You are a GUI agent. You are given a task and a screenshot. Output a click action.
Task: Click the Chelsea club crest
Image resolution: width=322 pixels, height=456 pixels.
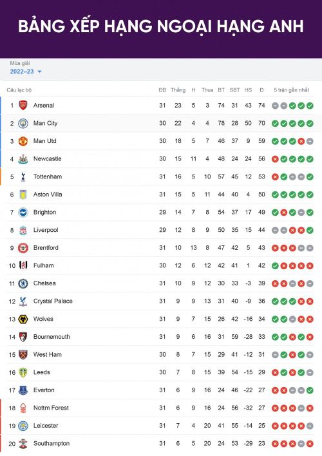click(x=23, y=283)
